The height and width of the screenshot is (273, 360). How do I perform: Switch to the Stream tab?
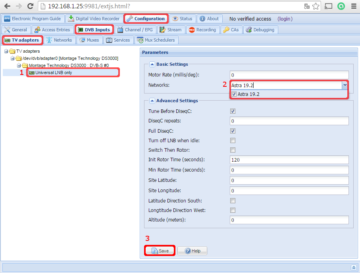pyautogui.click(x=171, y=30)
